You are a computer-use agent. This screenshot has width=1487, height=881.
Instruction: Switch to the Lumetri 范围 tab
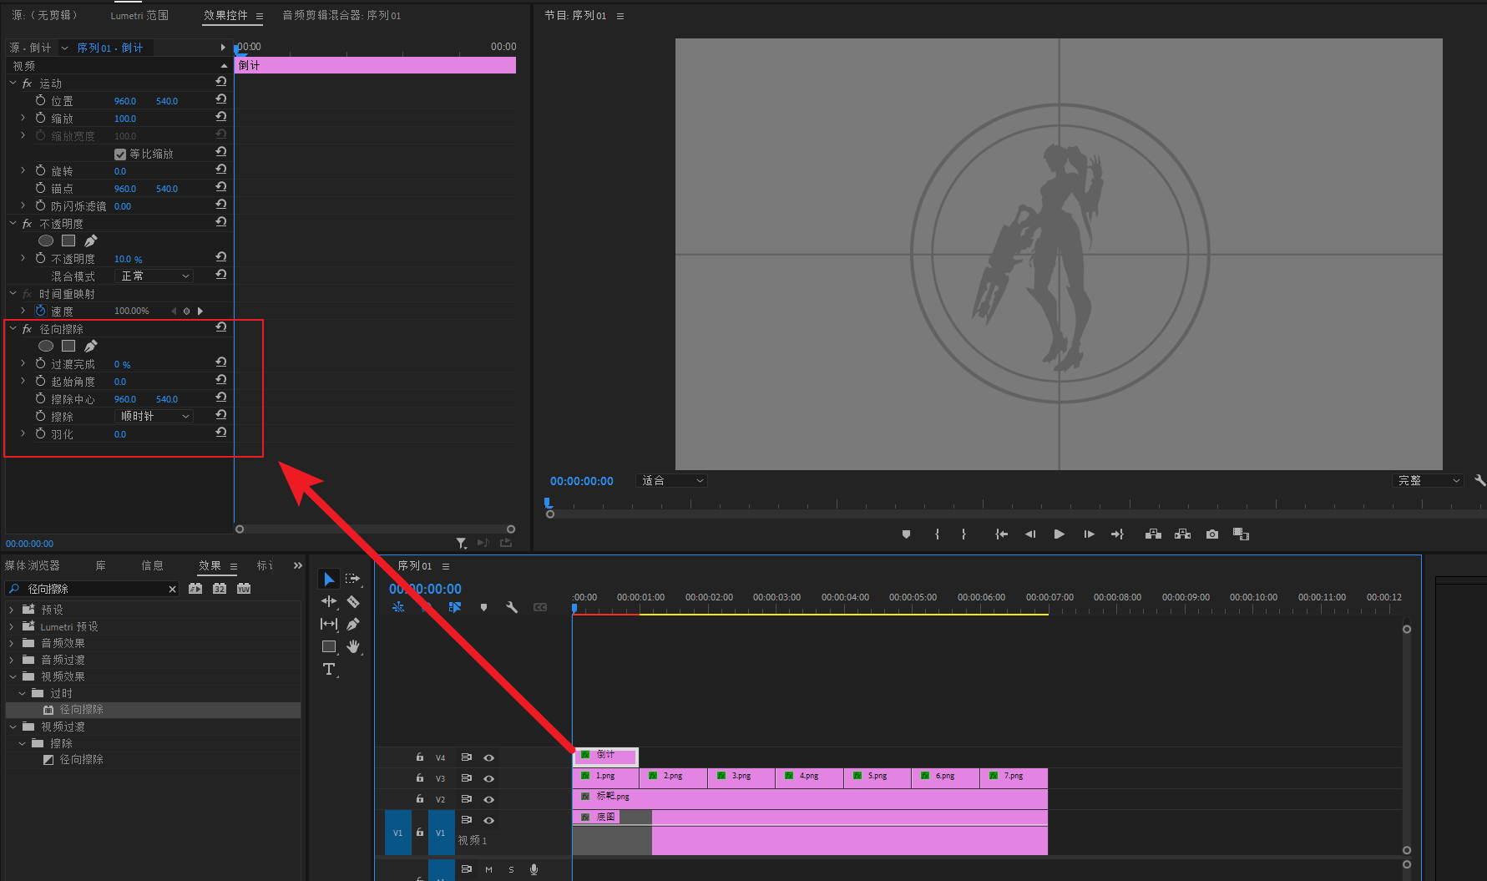(139, 15)
